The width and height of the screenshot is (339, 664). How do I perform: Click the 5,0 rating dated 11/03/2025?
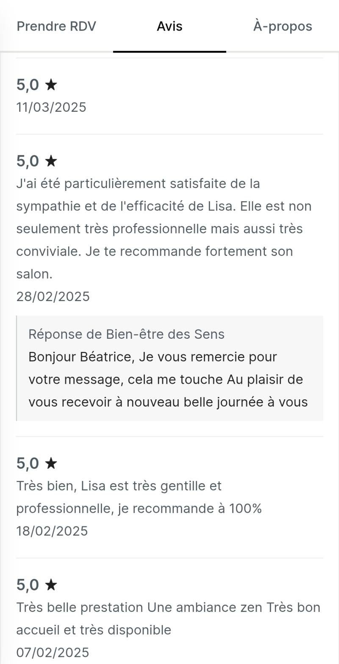[x=28, y=85]
